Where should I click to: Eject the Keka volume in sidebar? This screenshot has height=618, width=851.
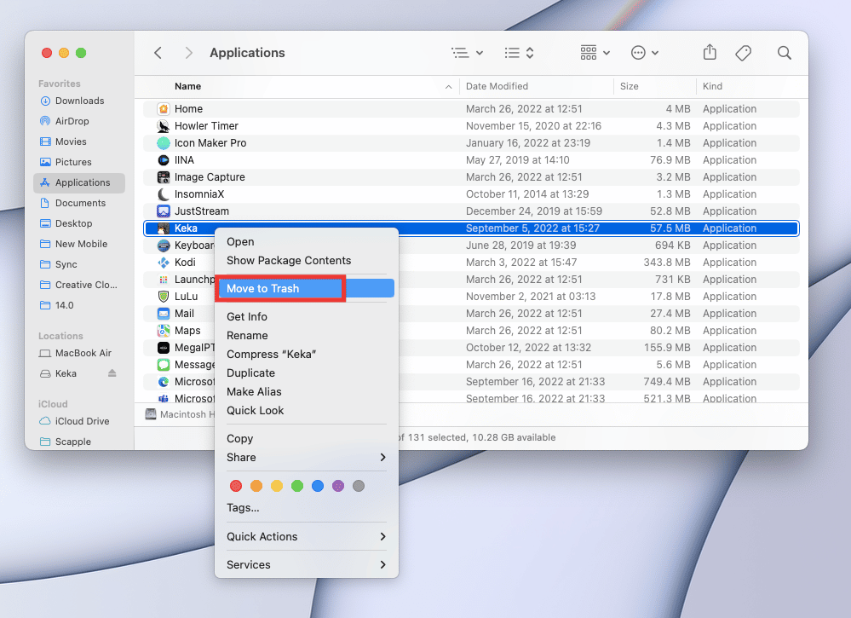[112, 373]
